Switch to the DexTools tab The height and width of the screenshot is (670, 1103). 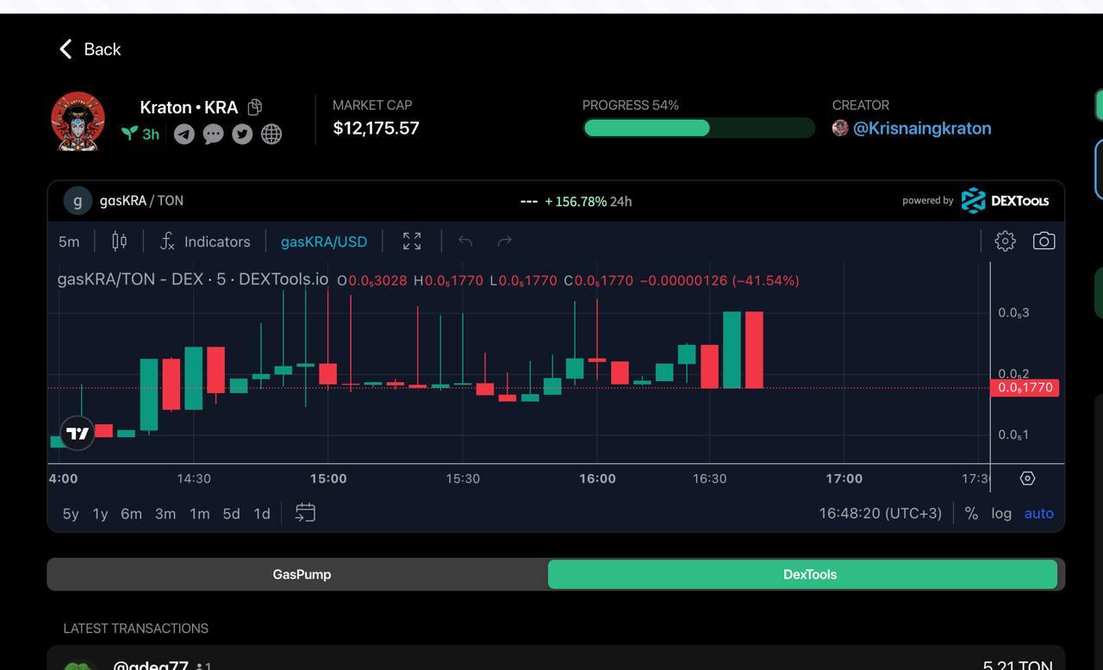(802, 574)
